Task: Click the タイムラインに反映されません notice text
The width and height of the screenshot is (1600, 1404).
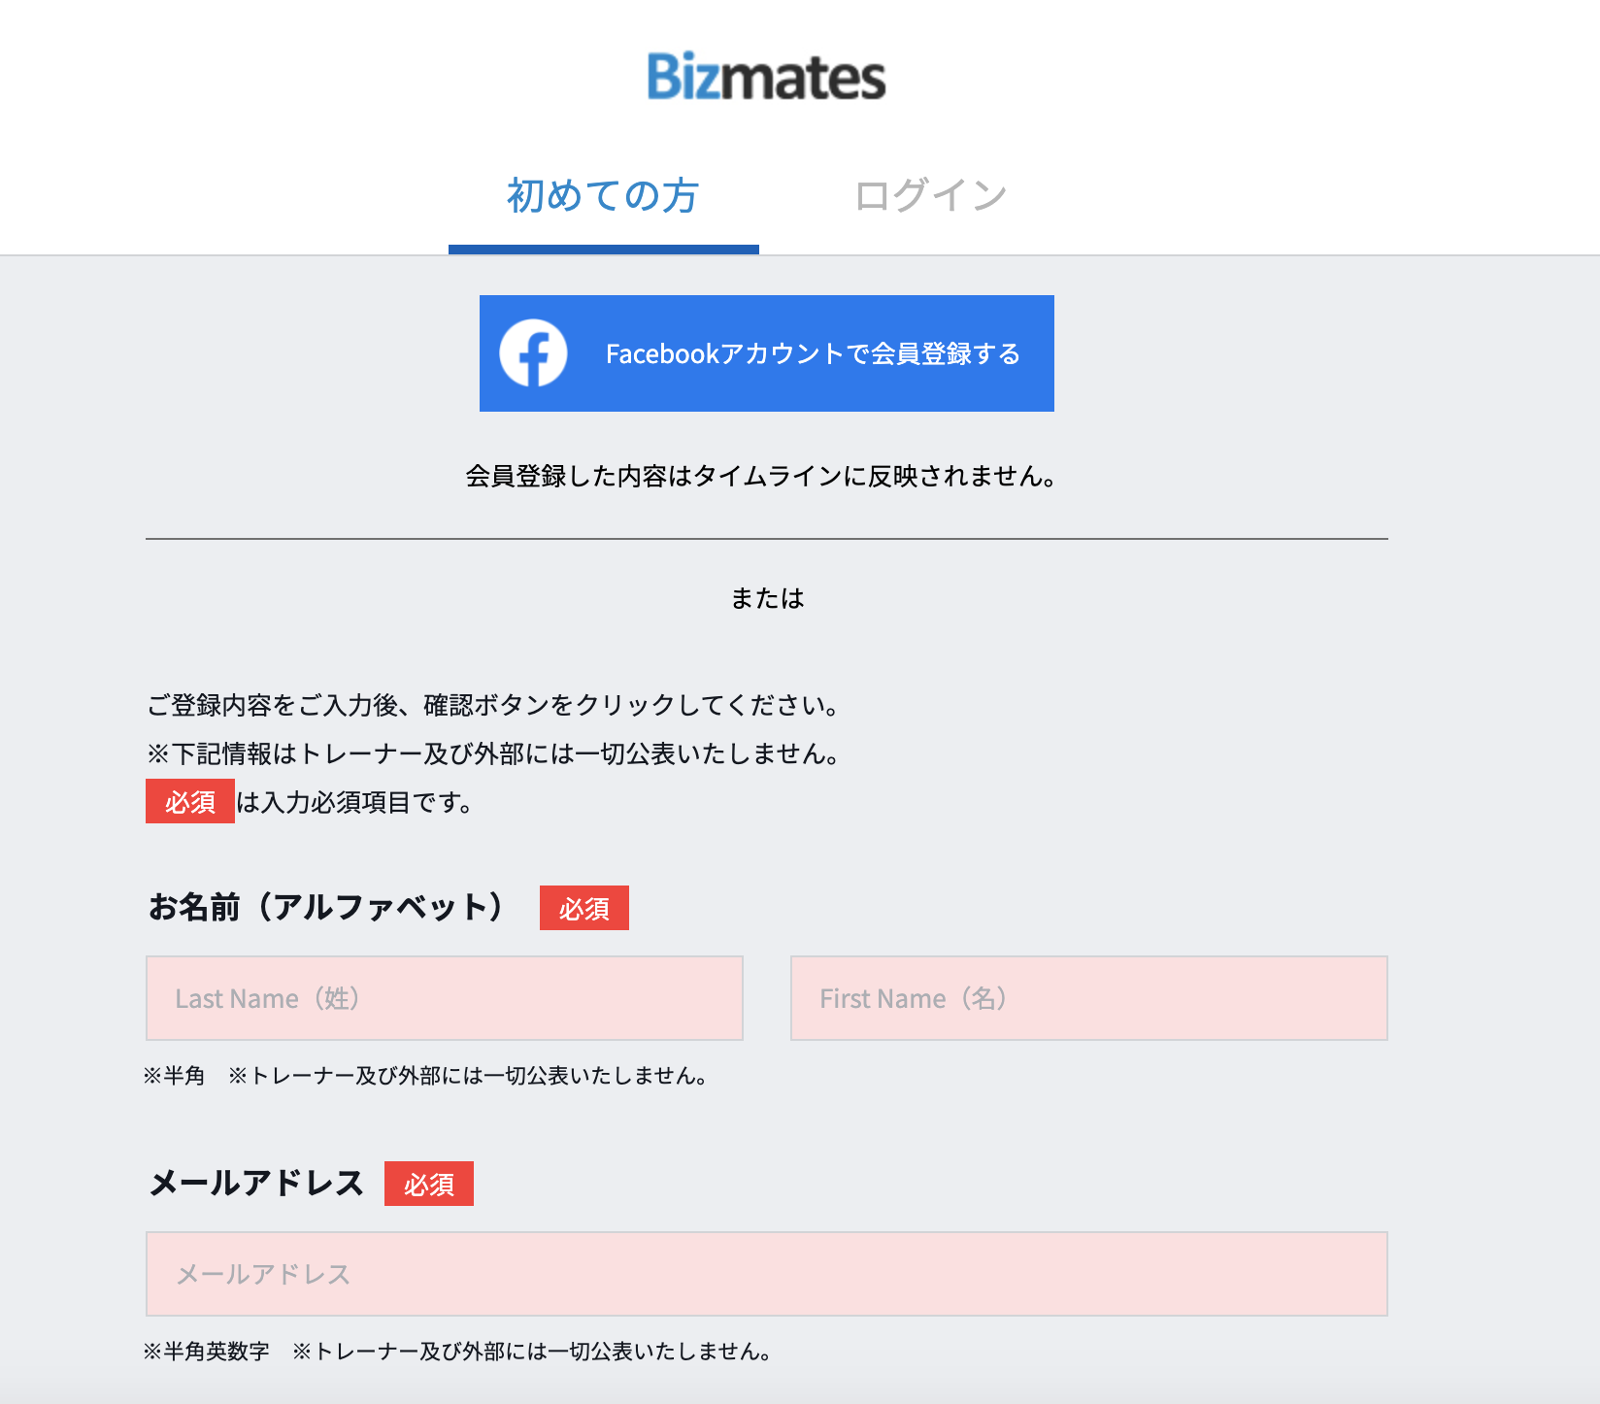Action: point(761,477)
